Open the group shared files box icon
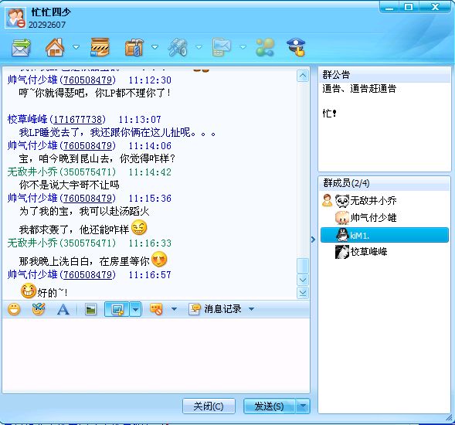This screenshot has width=455, height=425. point(100,47)
